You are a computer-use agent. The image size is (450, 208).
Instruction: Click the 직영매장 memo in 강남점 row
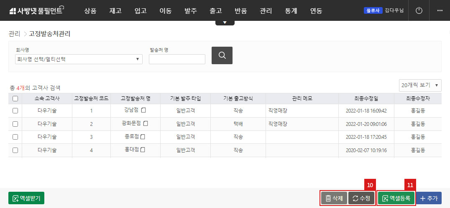tap(278, 111)
